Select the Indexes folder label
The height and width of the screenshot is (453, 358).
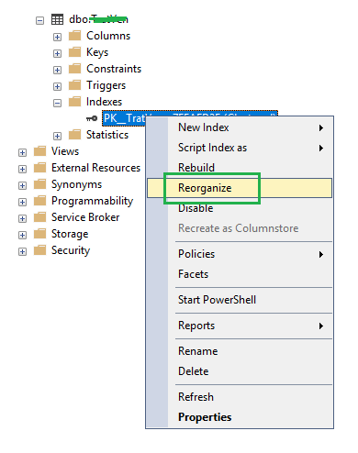[104, 102]
